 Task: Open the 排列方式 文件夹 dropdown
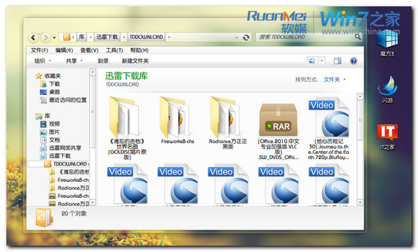click(x=335, y=79)
